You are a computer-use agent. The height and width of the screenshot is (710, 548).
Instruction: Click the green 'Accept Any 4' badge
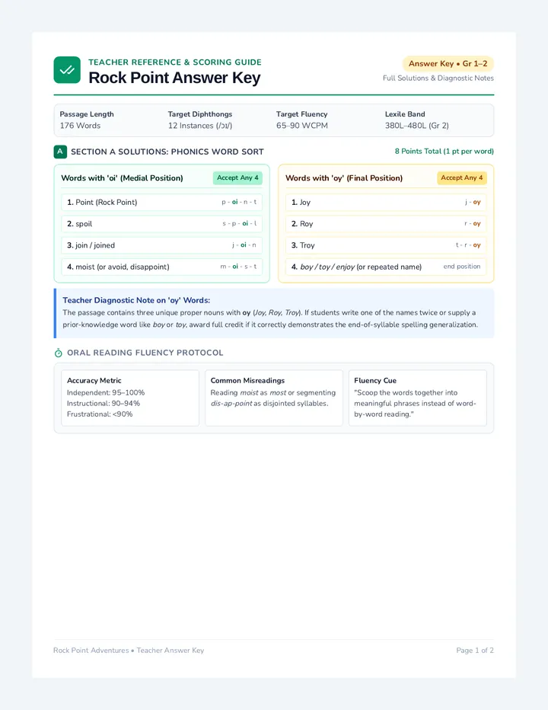[237, 178]
